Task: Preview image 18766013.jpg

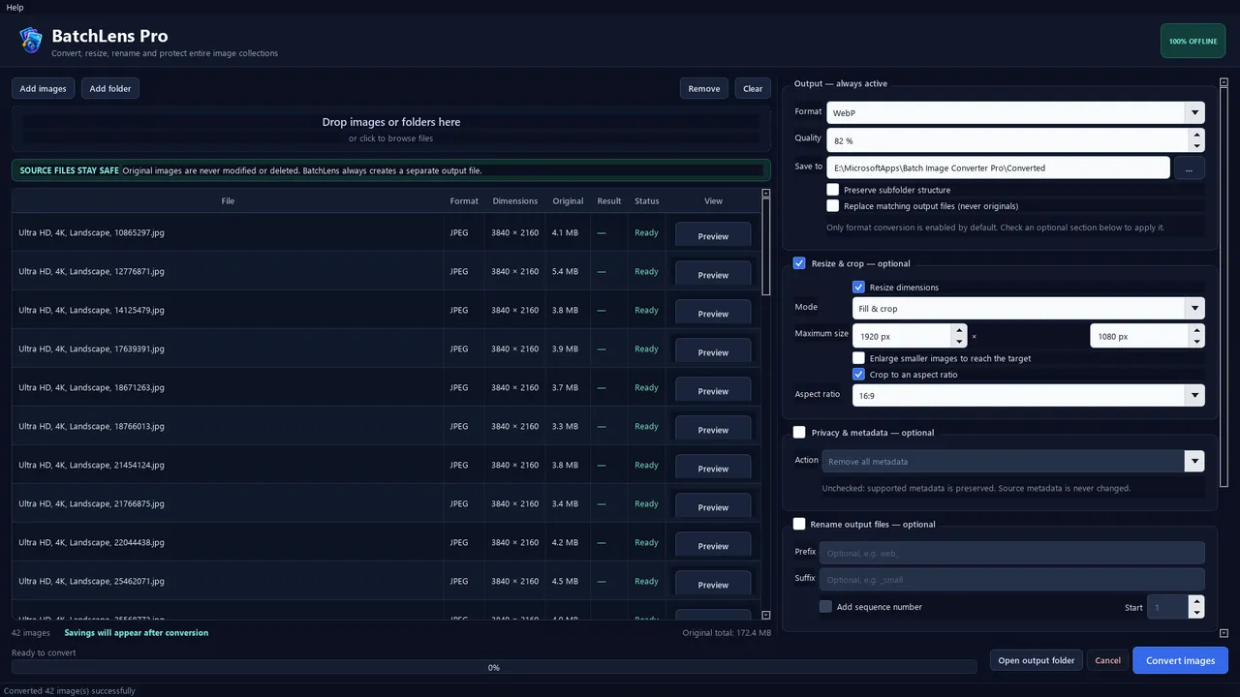Action: pos(713,430)
